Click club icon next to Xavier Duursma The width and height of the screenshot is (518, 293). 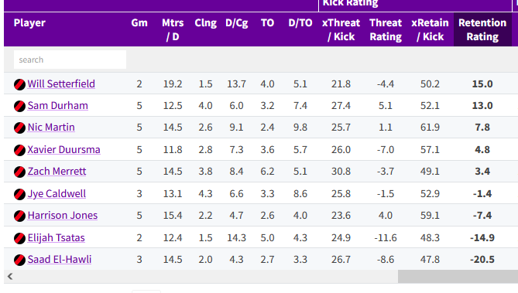(19, 150)
